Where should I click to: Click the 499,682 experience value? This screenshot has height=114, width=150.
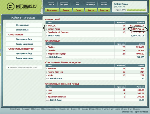coord(140,54)
